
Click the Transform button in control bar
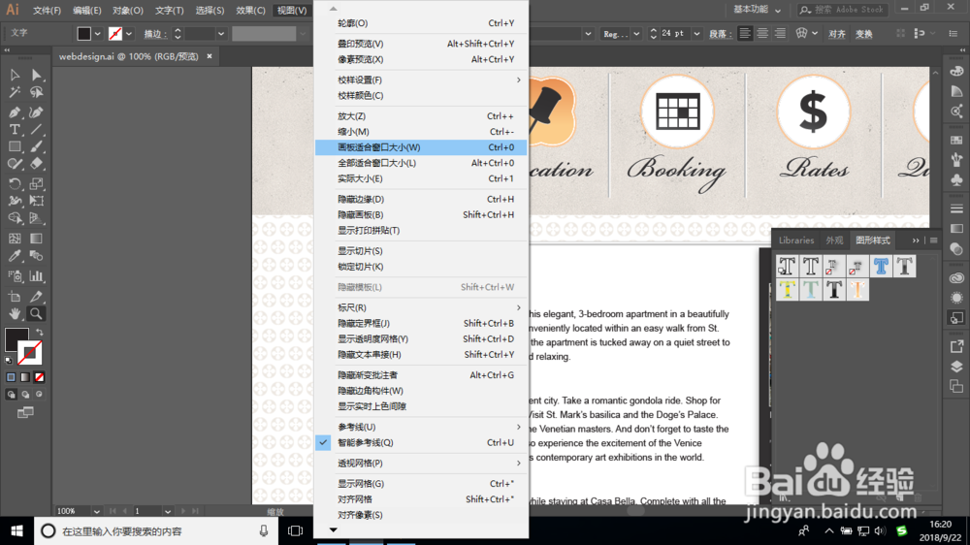click(863, 34)
